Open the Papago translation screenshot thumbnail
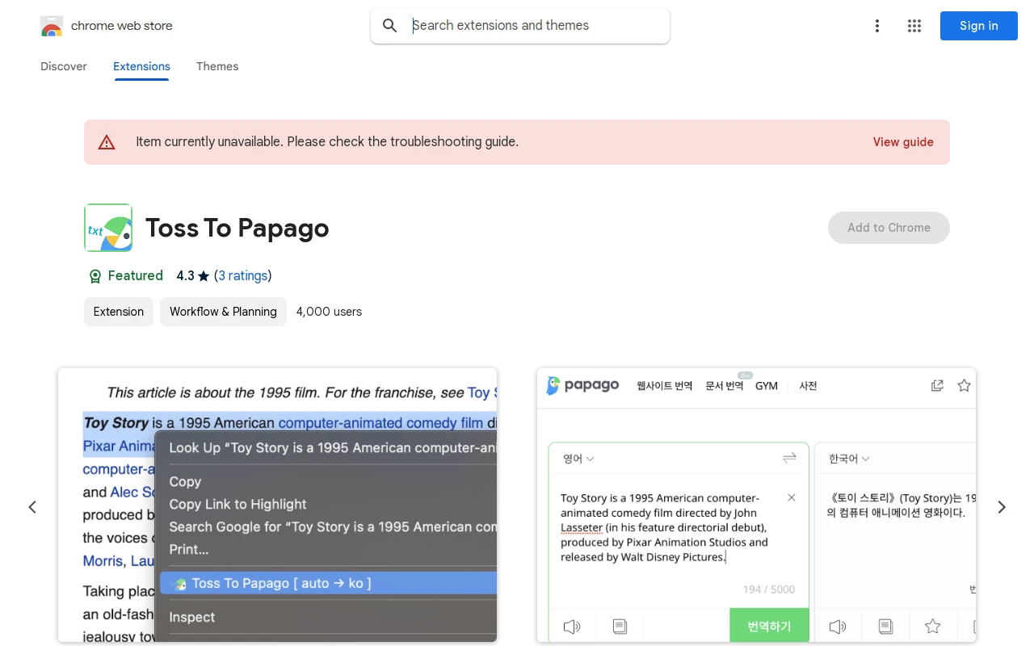The width and height of the screenshot is (1034, 646). 756,505
